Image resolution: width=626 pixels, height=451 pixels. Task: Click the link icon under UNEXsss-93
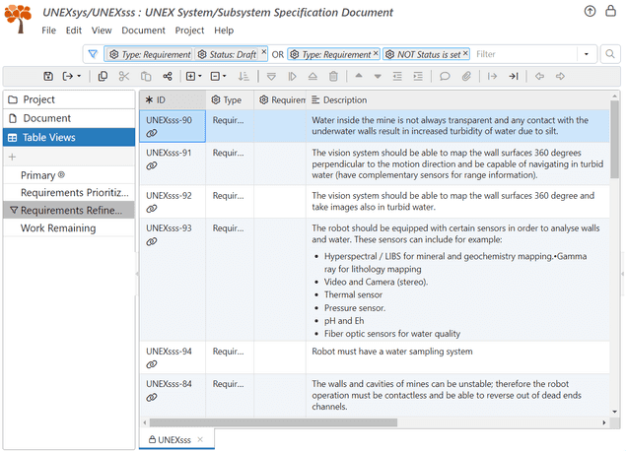coord(151,241)
